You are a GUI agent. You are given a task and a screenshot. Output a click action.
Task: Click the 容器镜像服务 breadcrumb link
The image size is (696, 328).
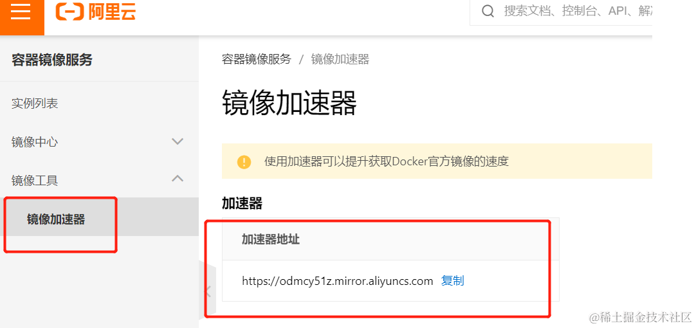[257, 59]
